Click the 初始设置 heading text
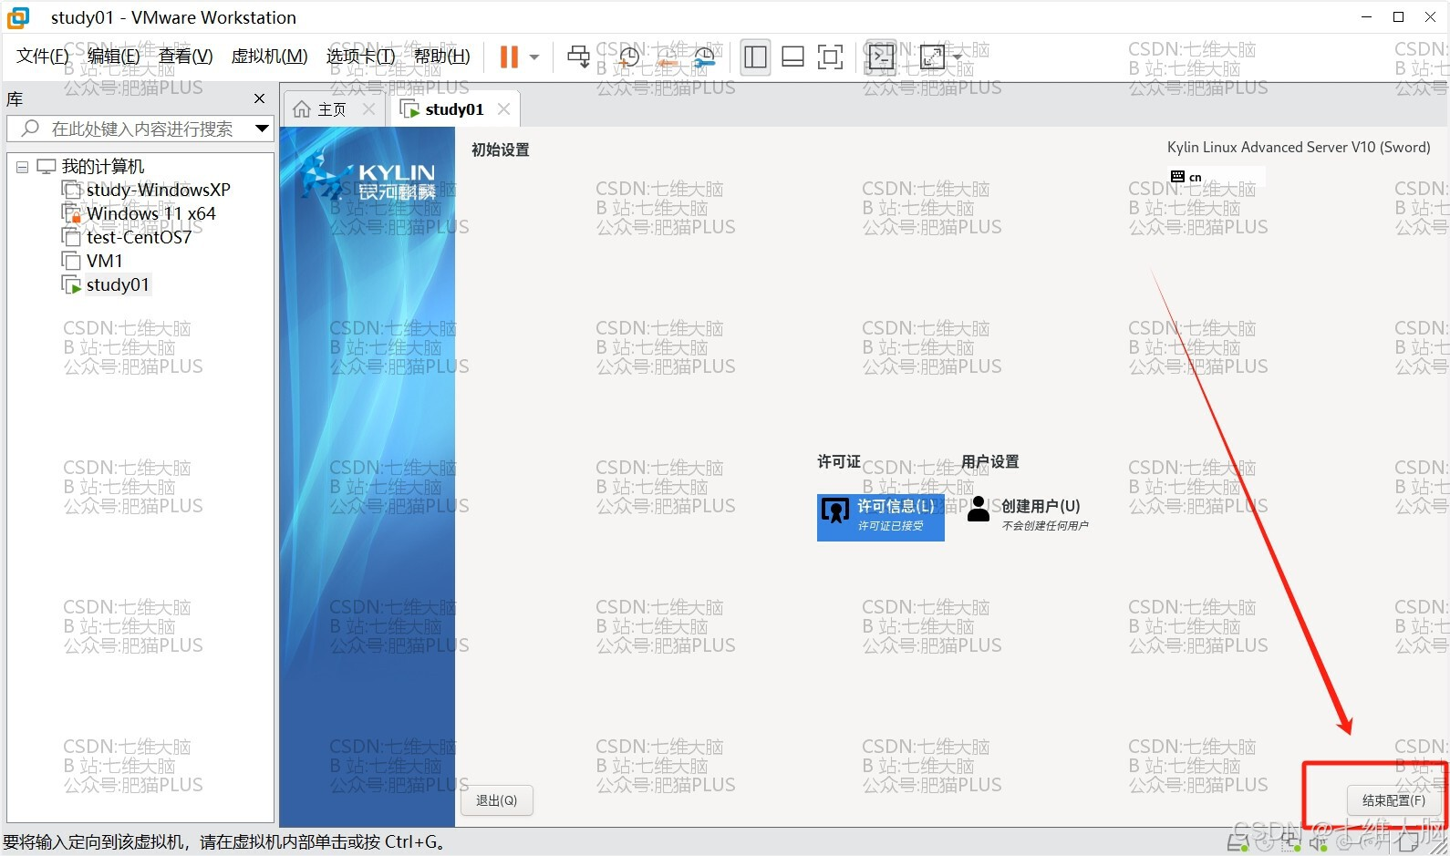The image size is (1450, 856). click(x=500, y=150)
